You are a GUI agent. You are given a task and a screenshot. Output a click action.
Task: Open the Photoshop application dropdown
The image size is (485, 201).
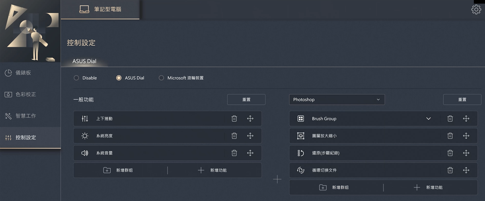point(337,99)
